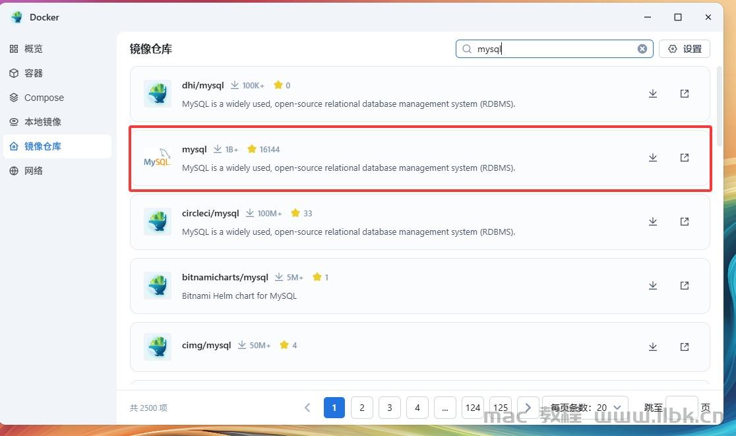
Task: Click the 跳至 page number field
Action: click(x=681, y=408)
